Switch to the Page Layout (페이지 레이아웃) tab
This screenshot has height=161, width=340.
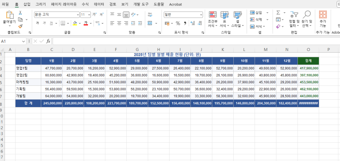pos(64,4)
